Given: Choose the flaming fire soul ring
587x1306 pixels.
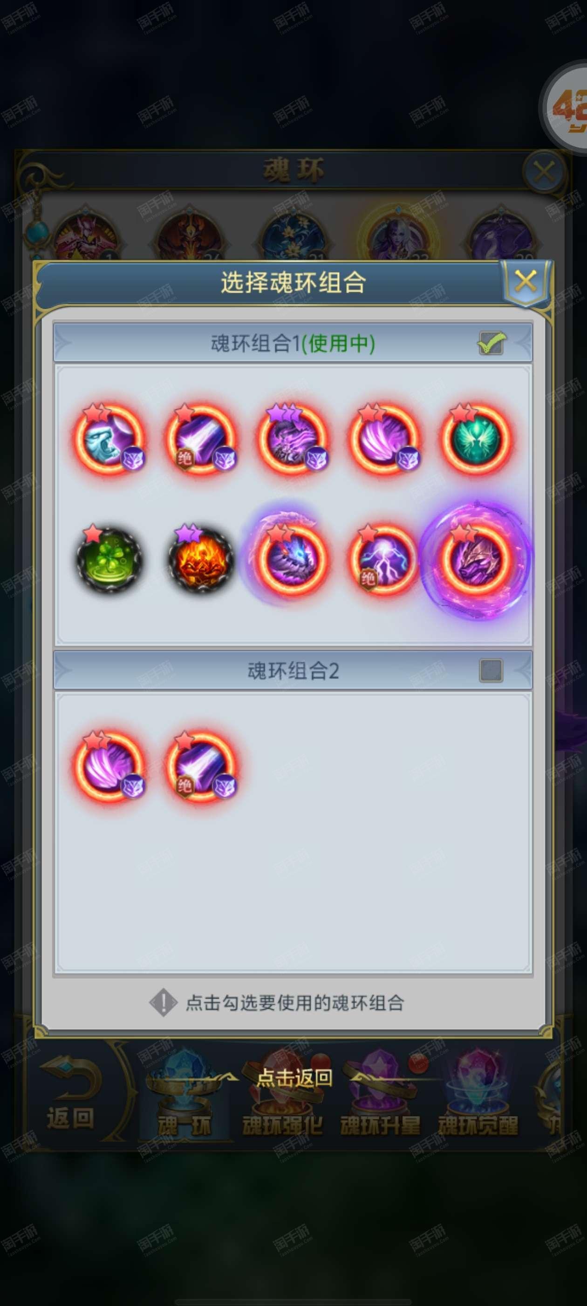Looking at the screenshot, I should coord(201,559).
